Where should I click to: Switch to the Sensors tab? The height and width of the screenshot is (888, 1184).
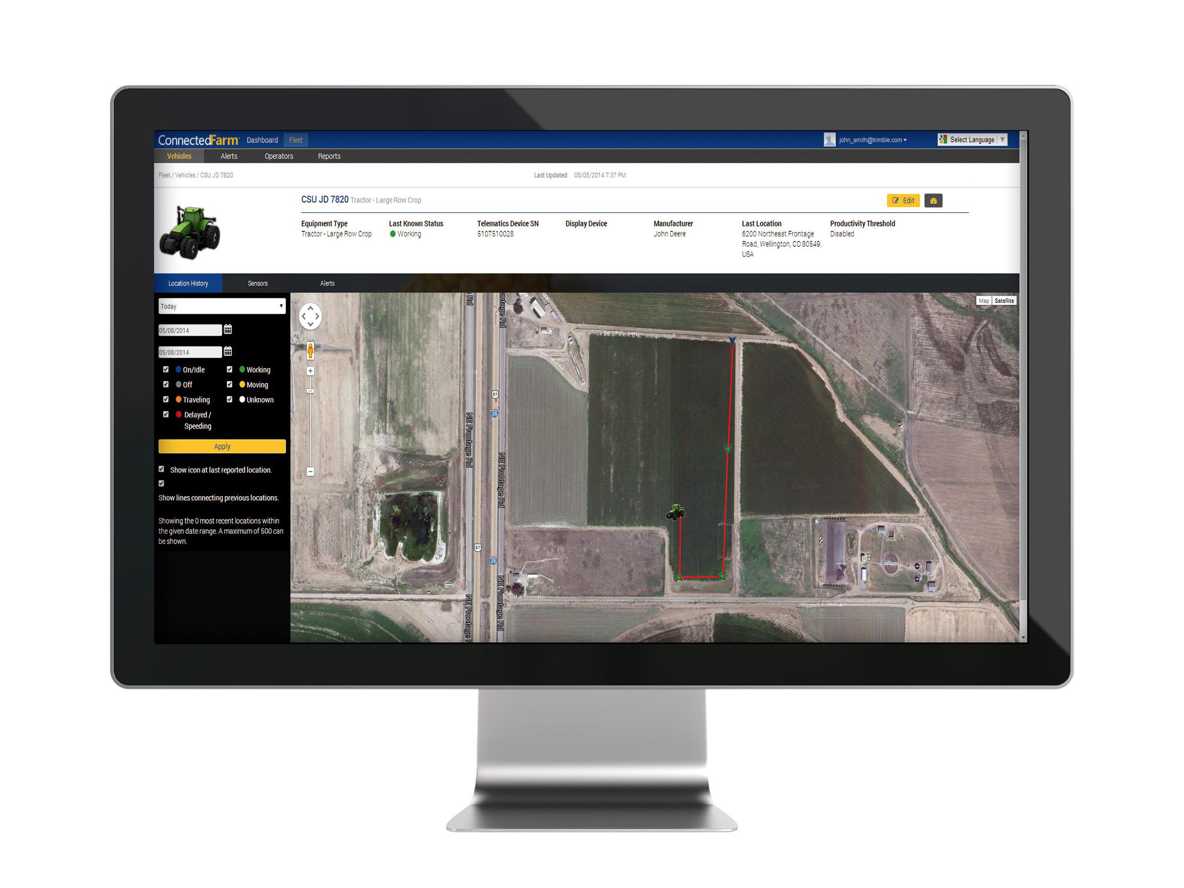pyautogui.click(x=258, y=284)
